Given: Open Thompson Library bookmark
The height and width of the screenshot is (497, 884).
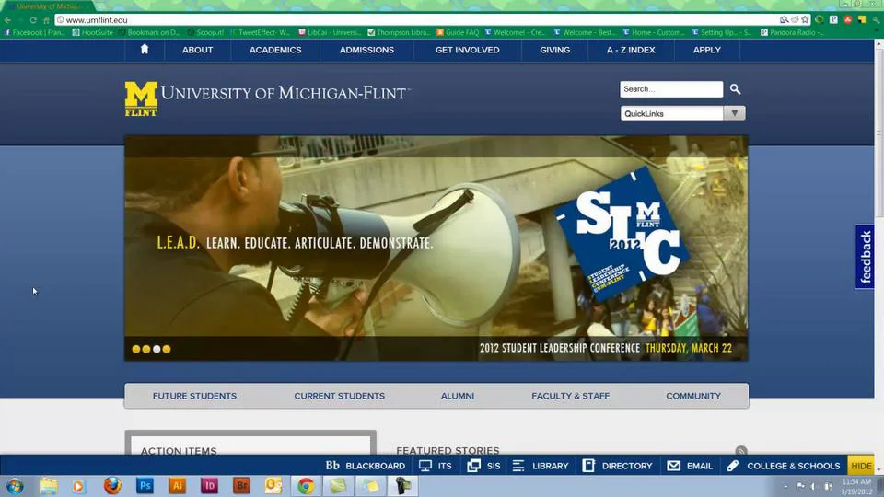Looking at the screenshot, I should pos(399,33).
